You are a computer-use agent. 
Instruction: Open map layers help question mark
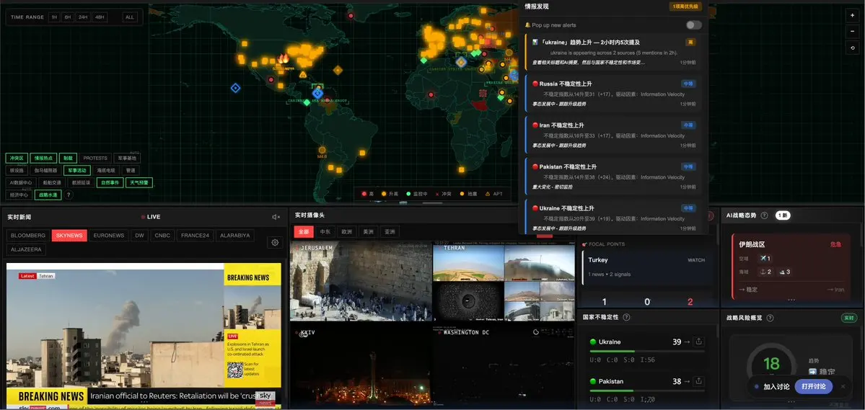[69, 195]
